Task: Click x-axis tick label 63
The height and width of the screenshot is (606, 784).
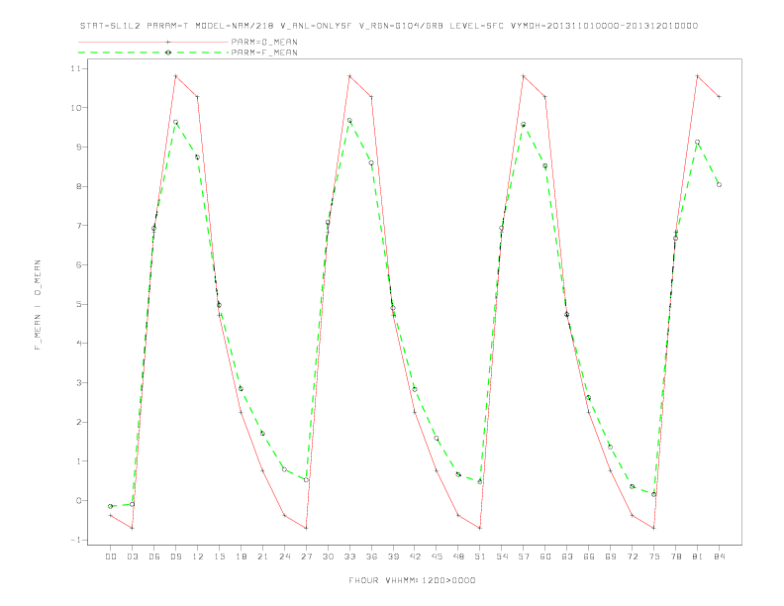Action: pyautogui.click(x=567, y=556)
